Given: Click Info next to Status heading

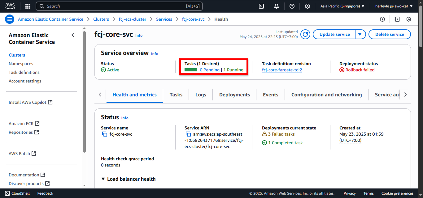Looking at the screenshot, I should (125, 118).
